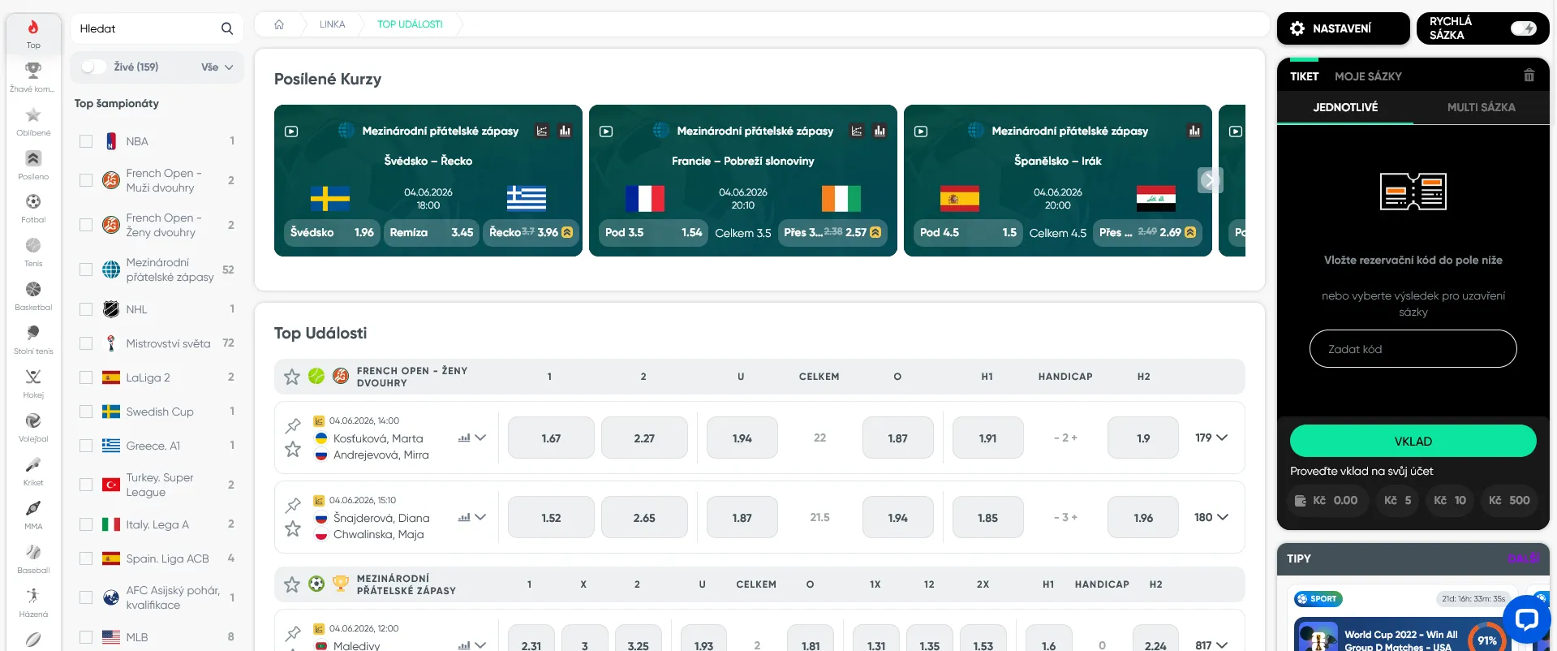
Task: Expand 179 more markets for Kosfuková match
Action: (x=1211, y=438)
